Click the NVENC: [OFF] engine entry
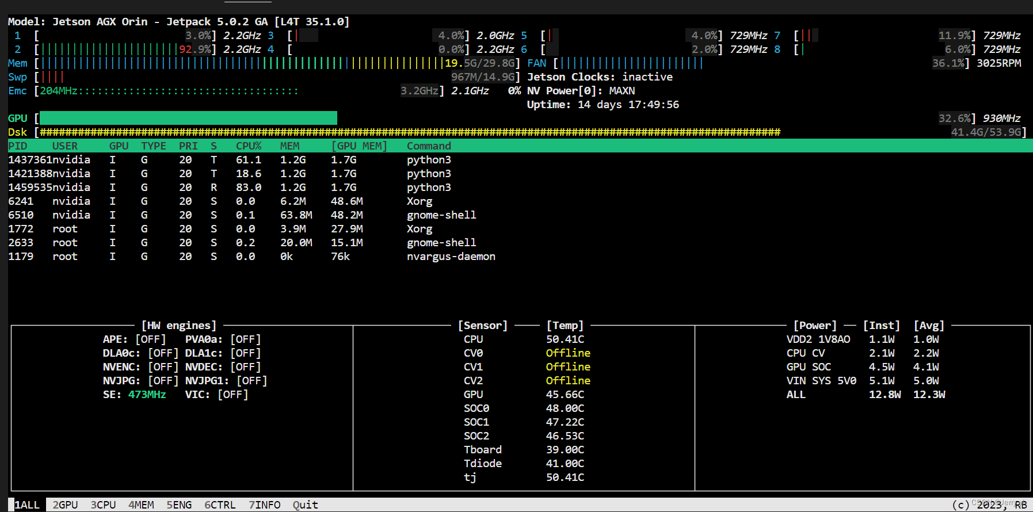The height and width of the screenshot is (512, 1033). 140,366
